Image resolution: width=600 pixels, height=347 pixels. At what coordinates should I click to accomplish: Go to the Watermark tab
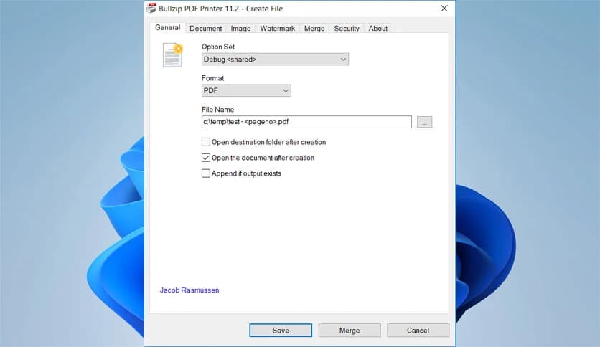(x=278, y=28)
